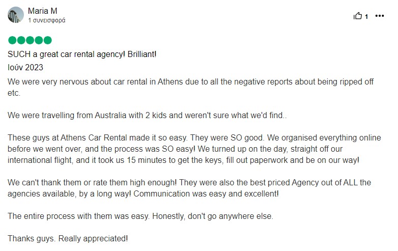Click the thumbs-up helpful icon

click(358, 16)
